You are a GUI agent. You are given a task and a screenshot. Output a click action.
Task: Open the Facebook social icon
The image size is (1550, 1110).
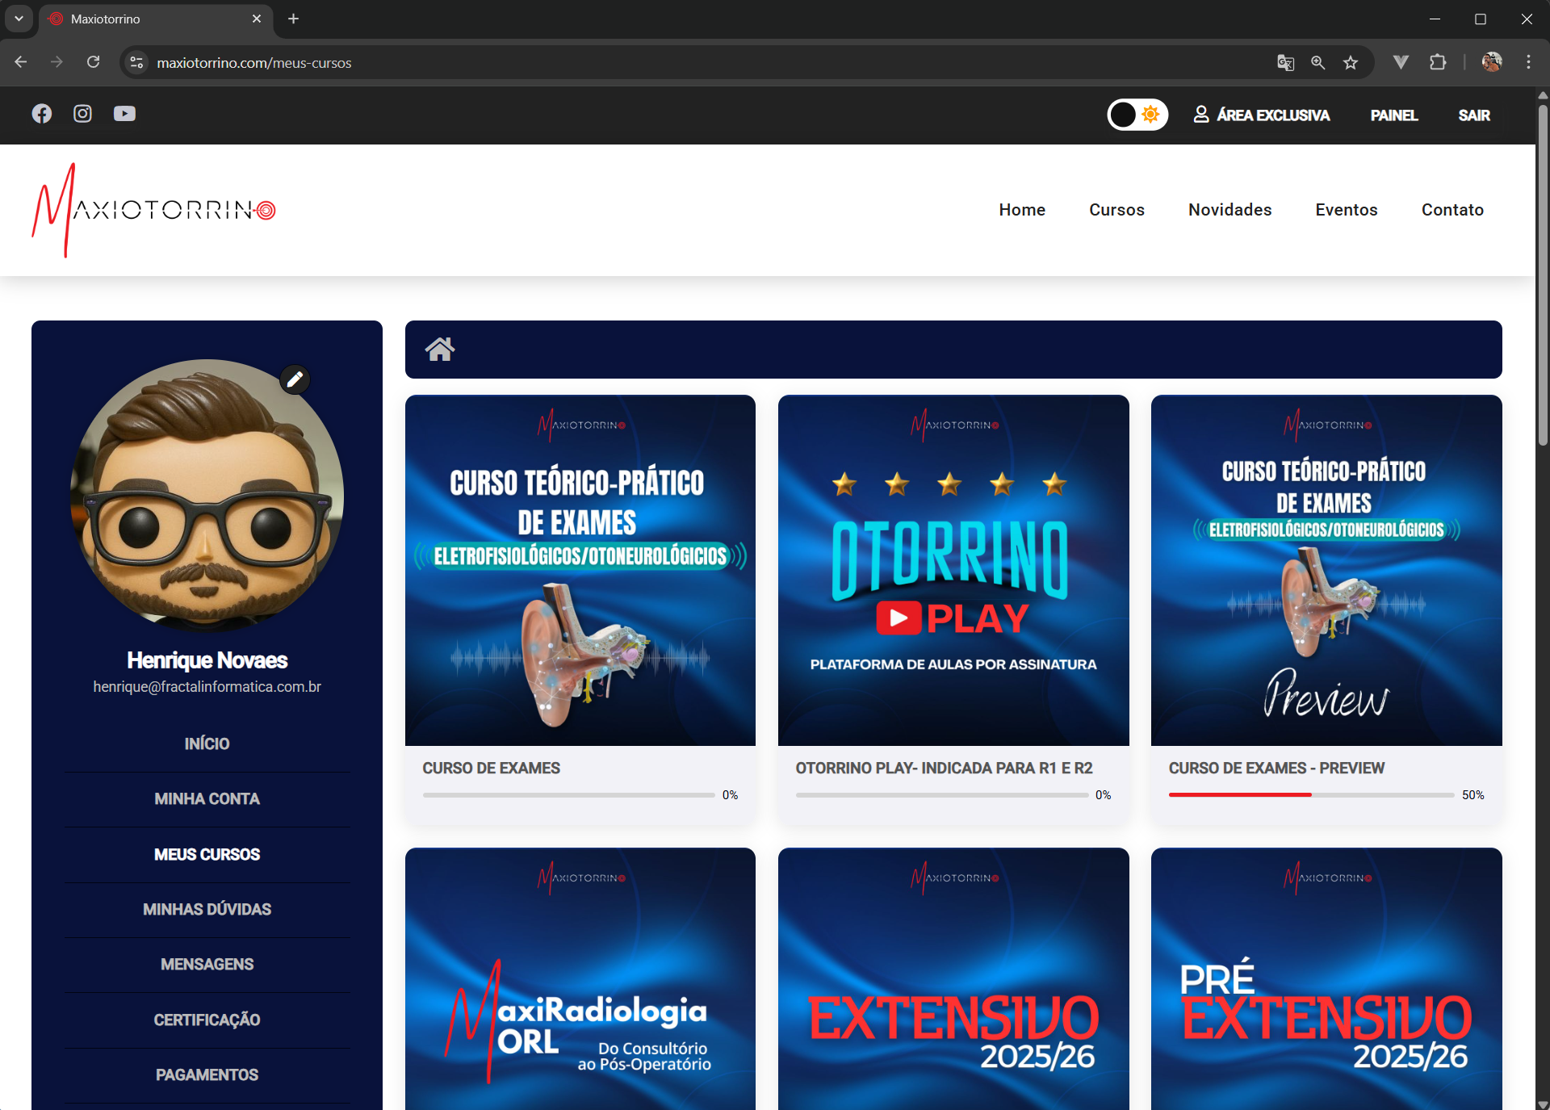pos(42,114)
